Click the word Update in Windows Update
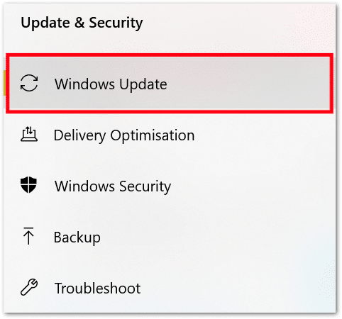This screenshot has height=319, width=342. 143,84
